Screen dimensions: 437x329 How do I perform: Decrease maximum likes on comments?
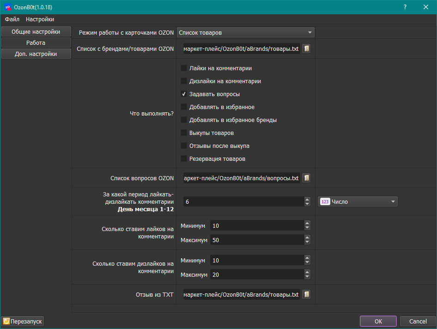[307, 243]
